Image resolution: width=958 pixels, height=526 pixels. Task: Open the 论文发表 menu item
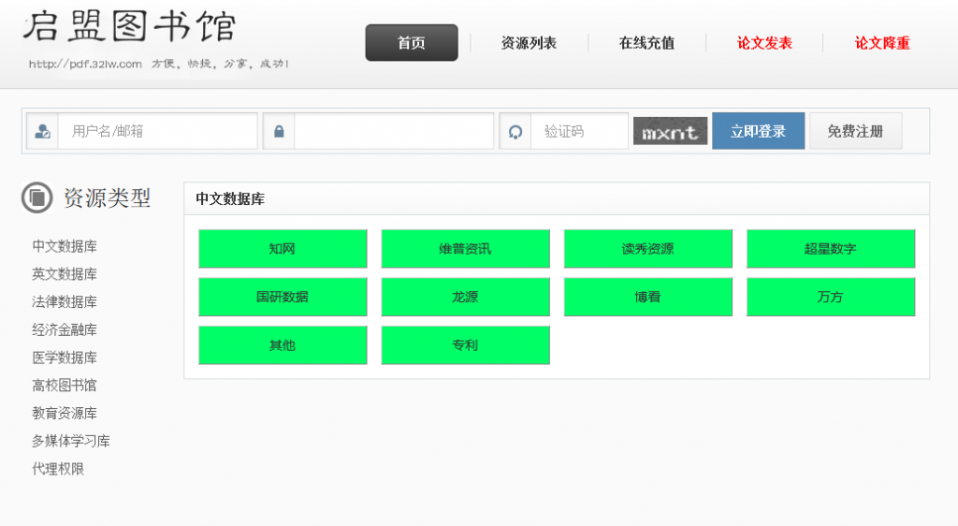pyautogui.click(x=764, y=43)
